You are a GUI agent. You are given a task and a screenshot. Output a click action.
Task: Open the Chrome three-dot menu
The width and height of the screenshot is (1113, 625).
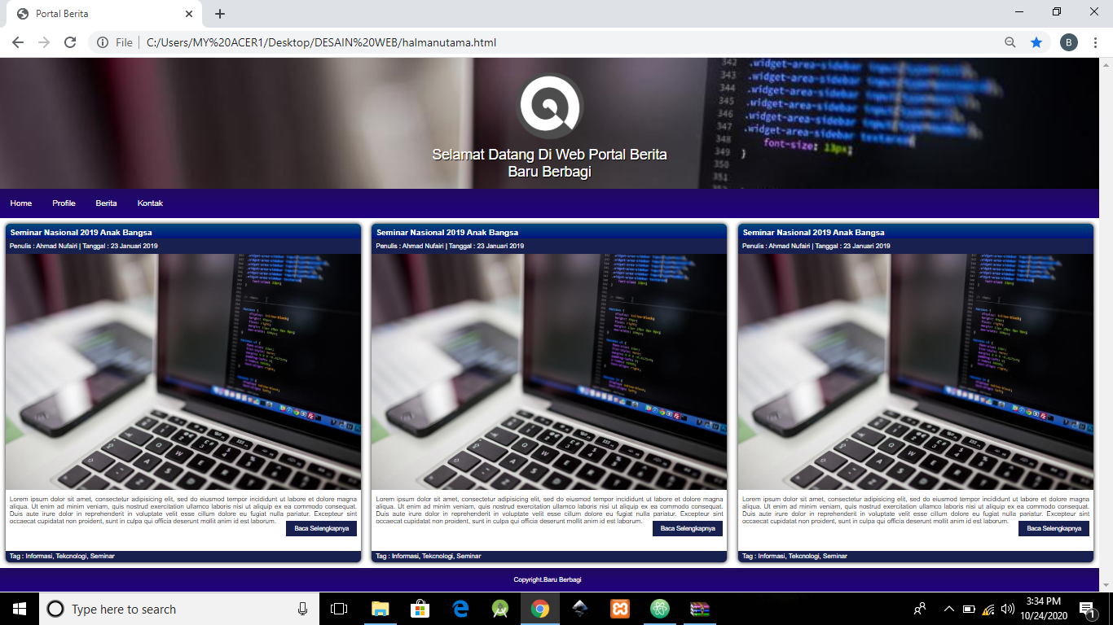(x=1096, y=42)
